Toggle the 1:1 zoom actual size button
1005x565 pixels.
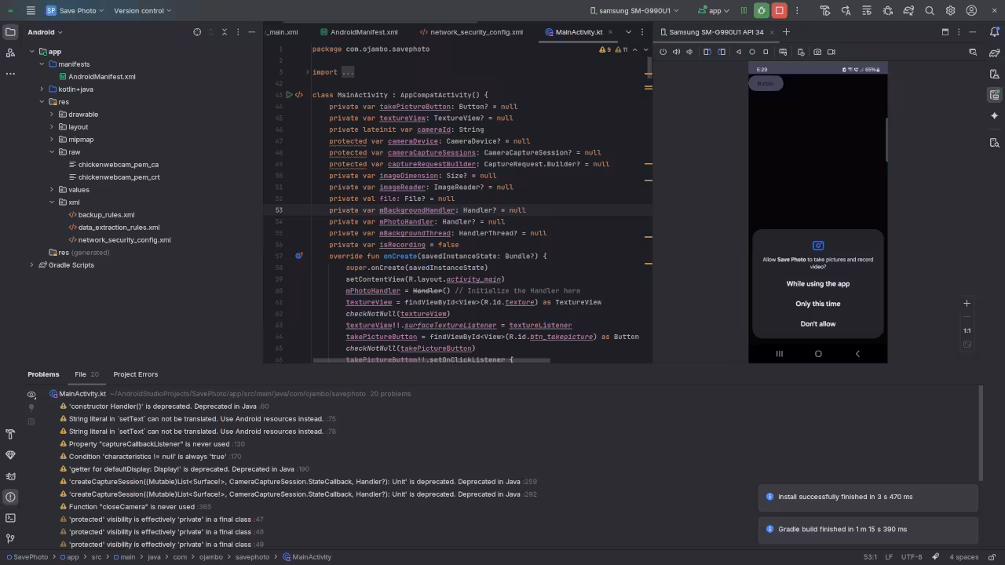(x=967, y=330)
